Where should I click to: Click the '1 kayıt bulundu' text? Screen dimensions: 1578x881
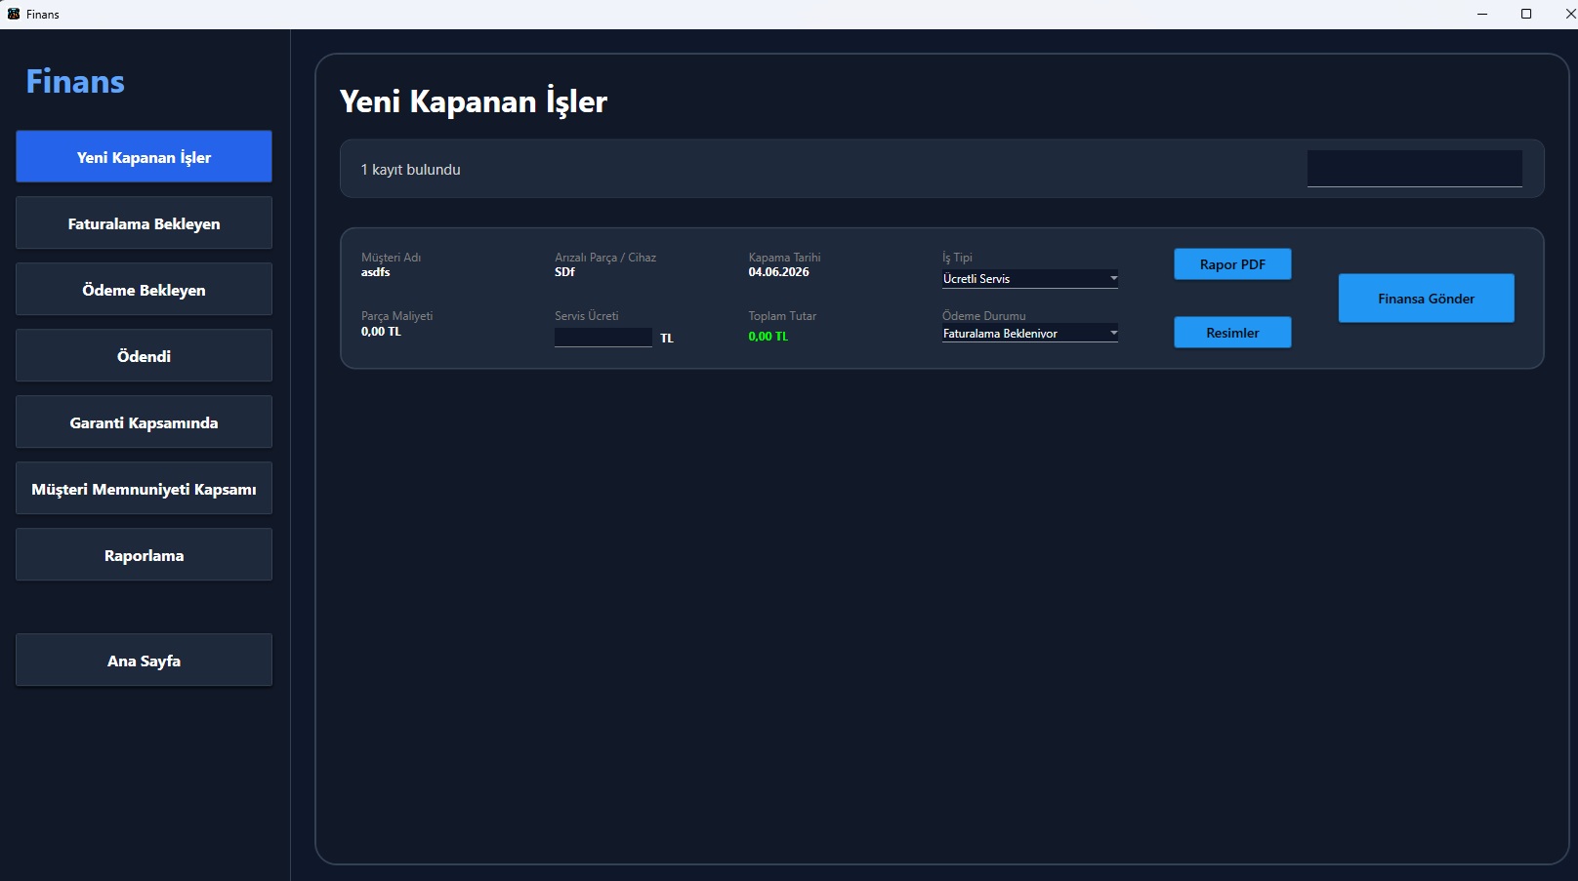[410, 170]
